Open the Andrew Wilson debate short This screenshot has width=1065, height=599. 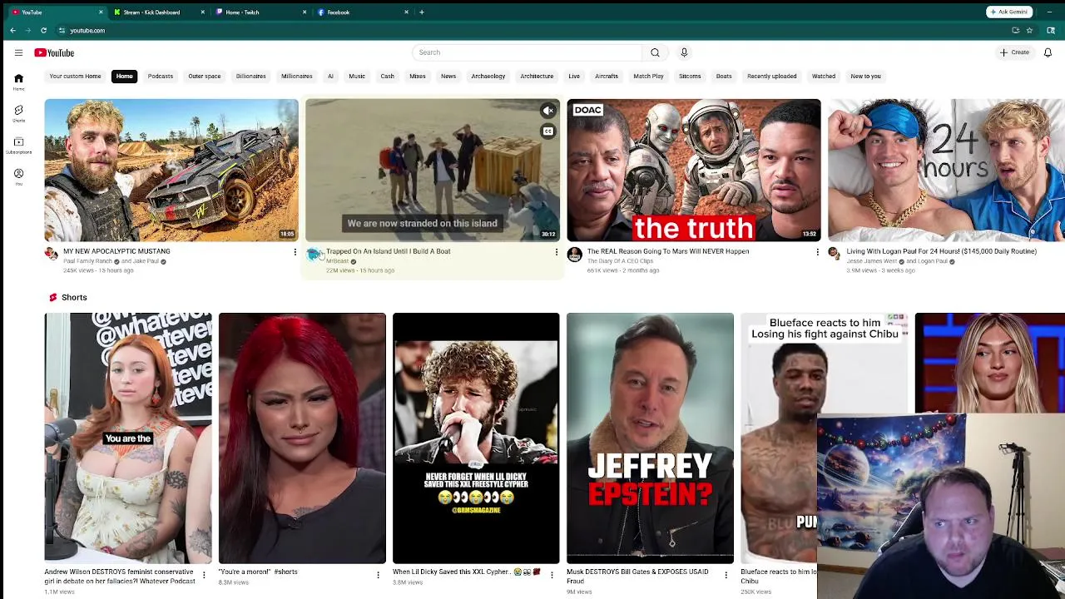coord(128,438)
